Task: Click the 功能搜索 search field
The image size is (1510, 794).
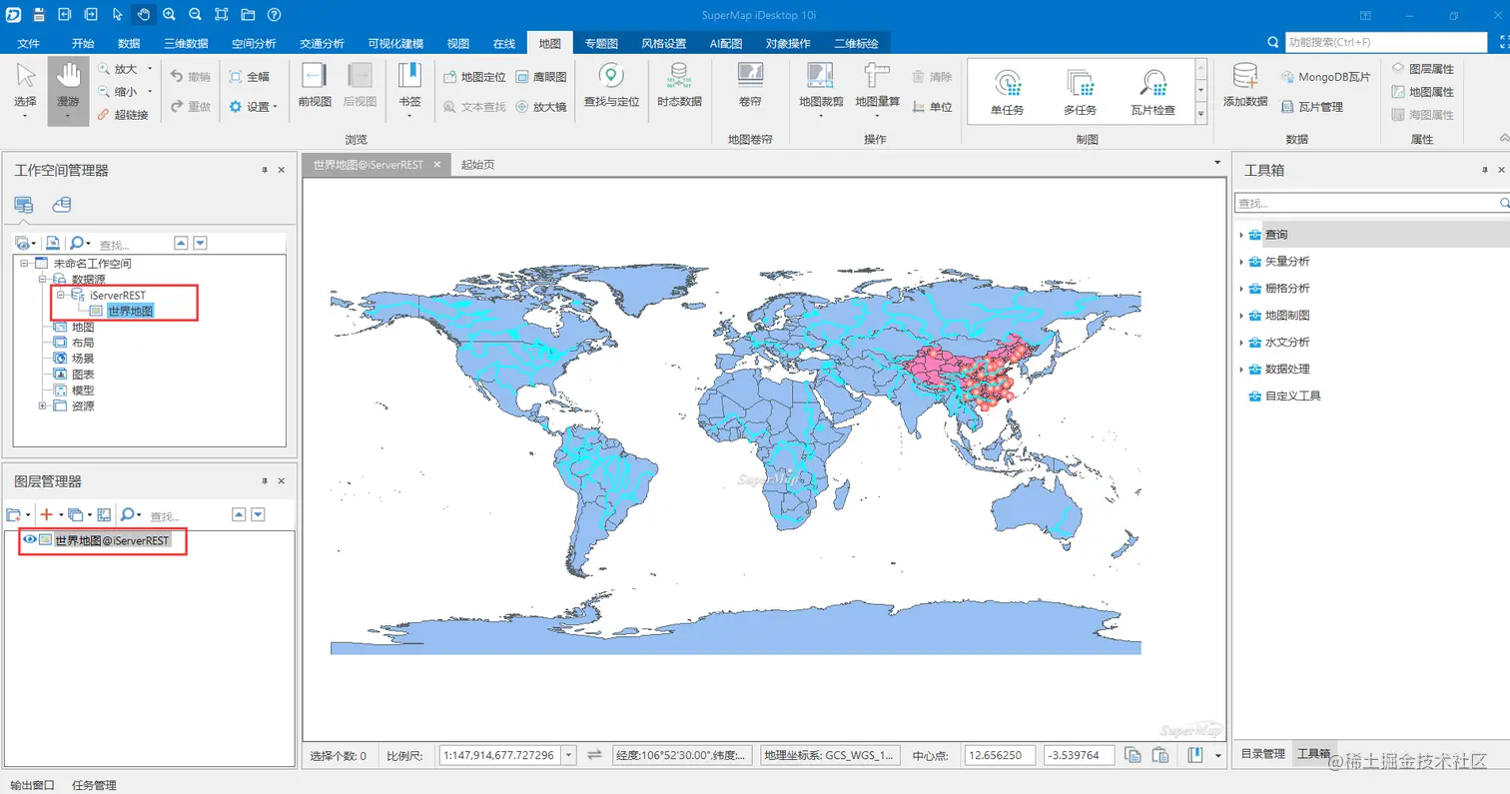Action: coord(1384,43)
